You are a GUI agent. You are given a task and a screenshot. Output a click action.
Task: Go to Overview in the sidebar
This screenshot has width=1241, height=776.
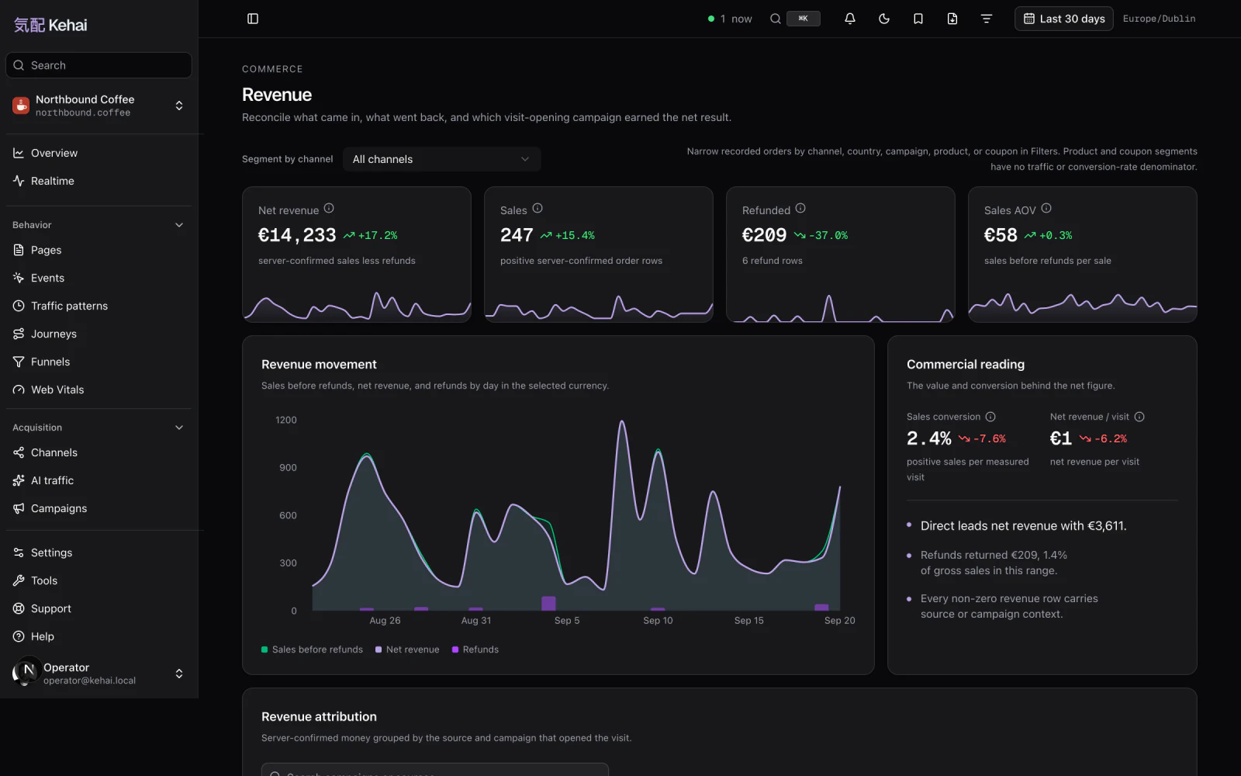point(99,153)
